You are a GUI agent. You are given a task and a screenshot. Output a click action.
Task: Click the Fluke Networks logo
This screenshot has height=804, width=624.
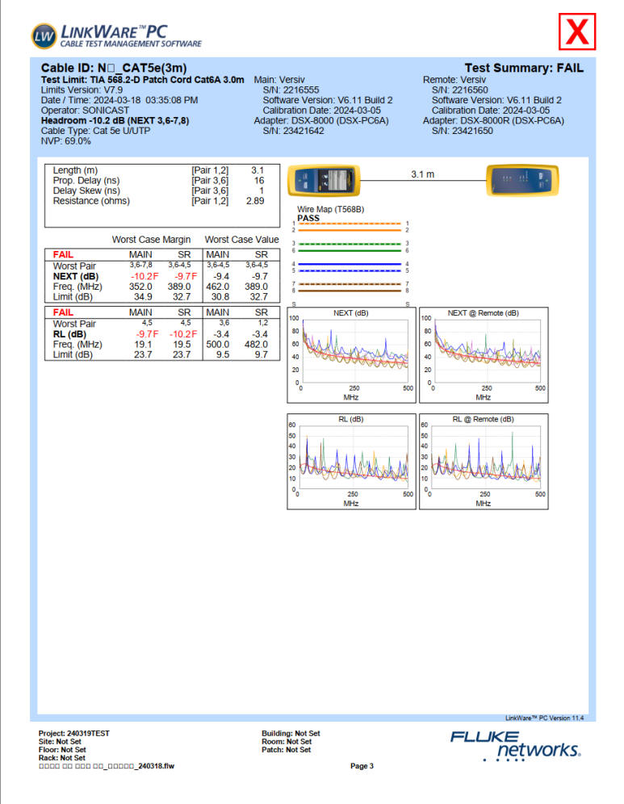point(515,746)
